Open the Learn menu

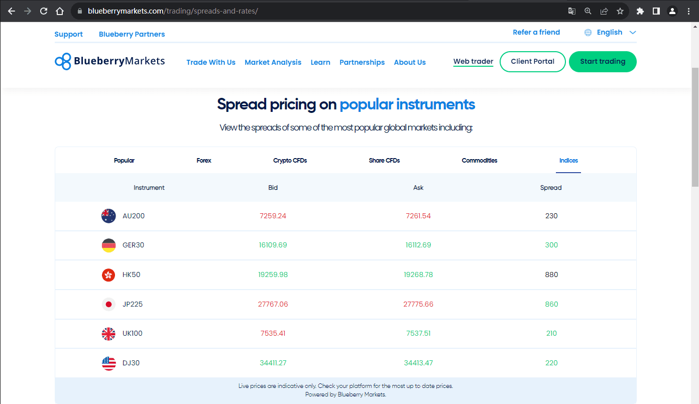(320, 62)
